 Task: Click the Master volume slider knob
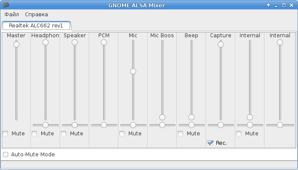pyautogui.click(x=16, y=45)
